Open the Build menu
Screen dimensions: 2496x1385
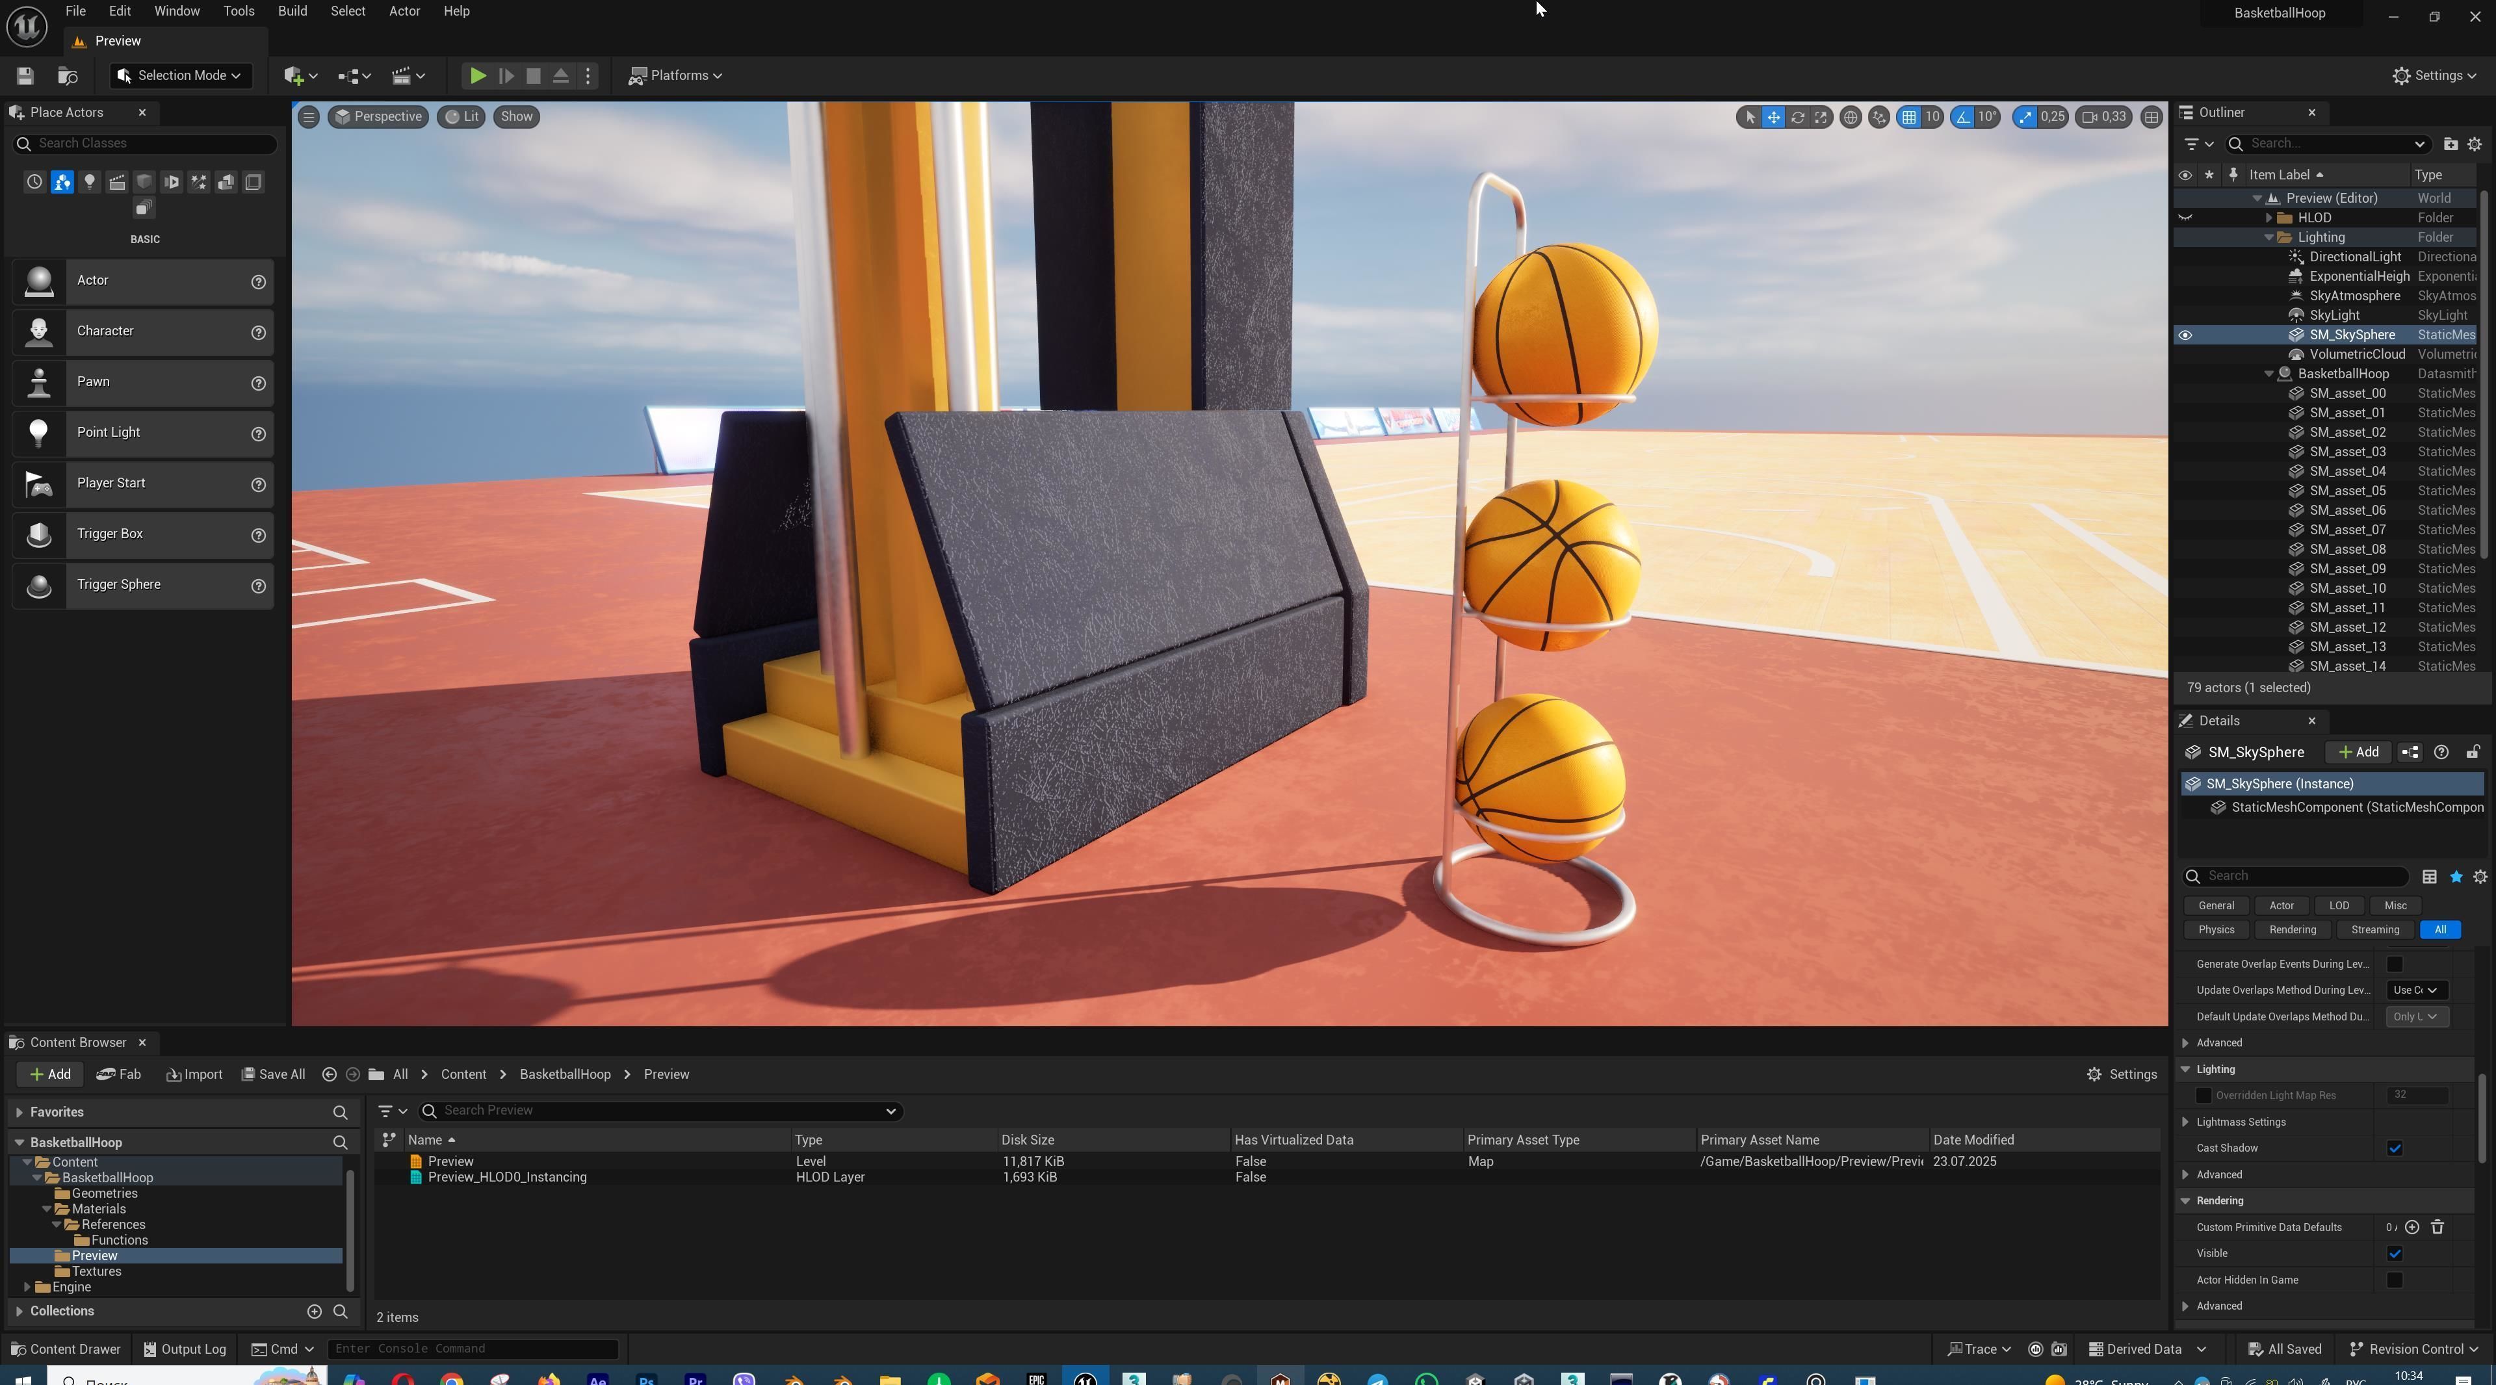(x=292, y=12)
